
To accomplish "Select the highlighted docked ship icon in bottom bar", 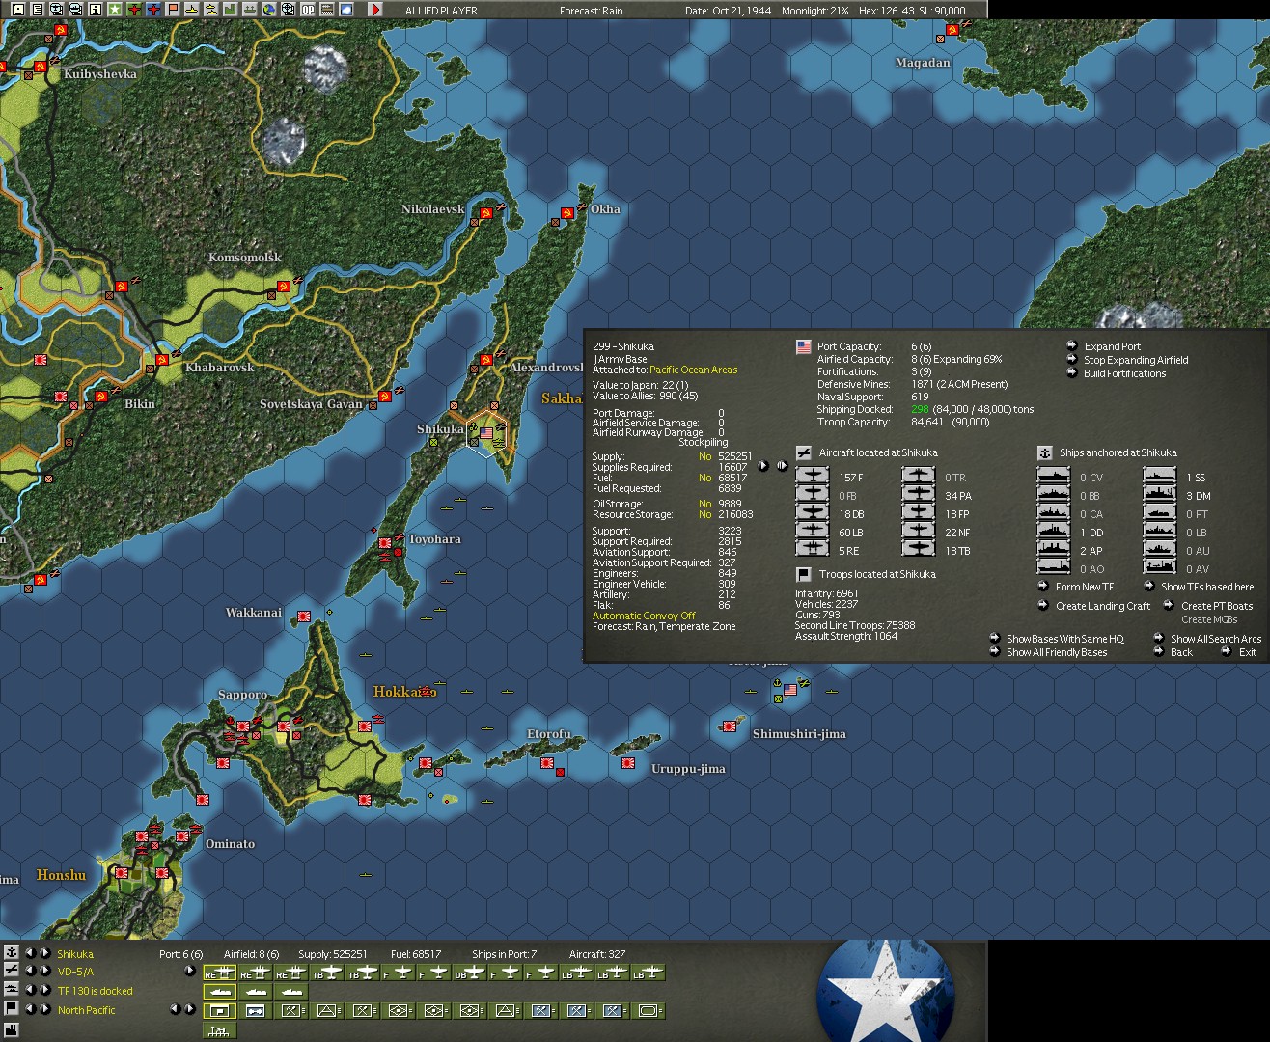I will pyautogui.click(x=220, y=992).
